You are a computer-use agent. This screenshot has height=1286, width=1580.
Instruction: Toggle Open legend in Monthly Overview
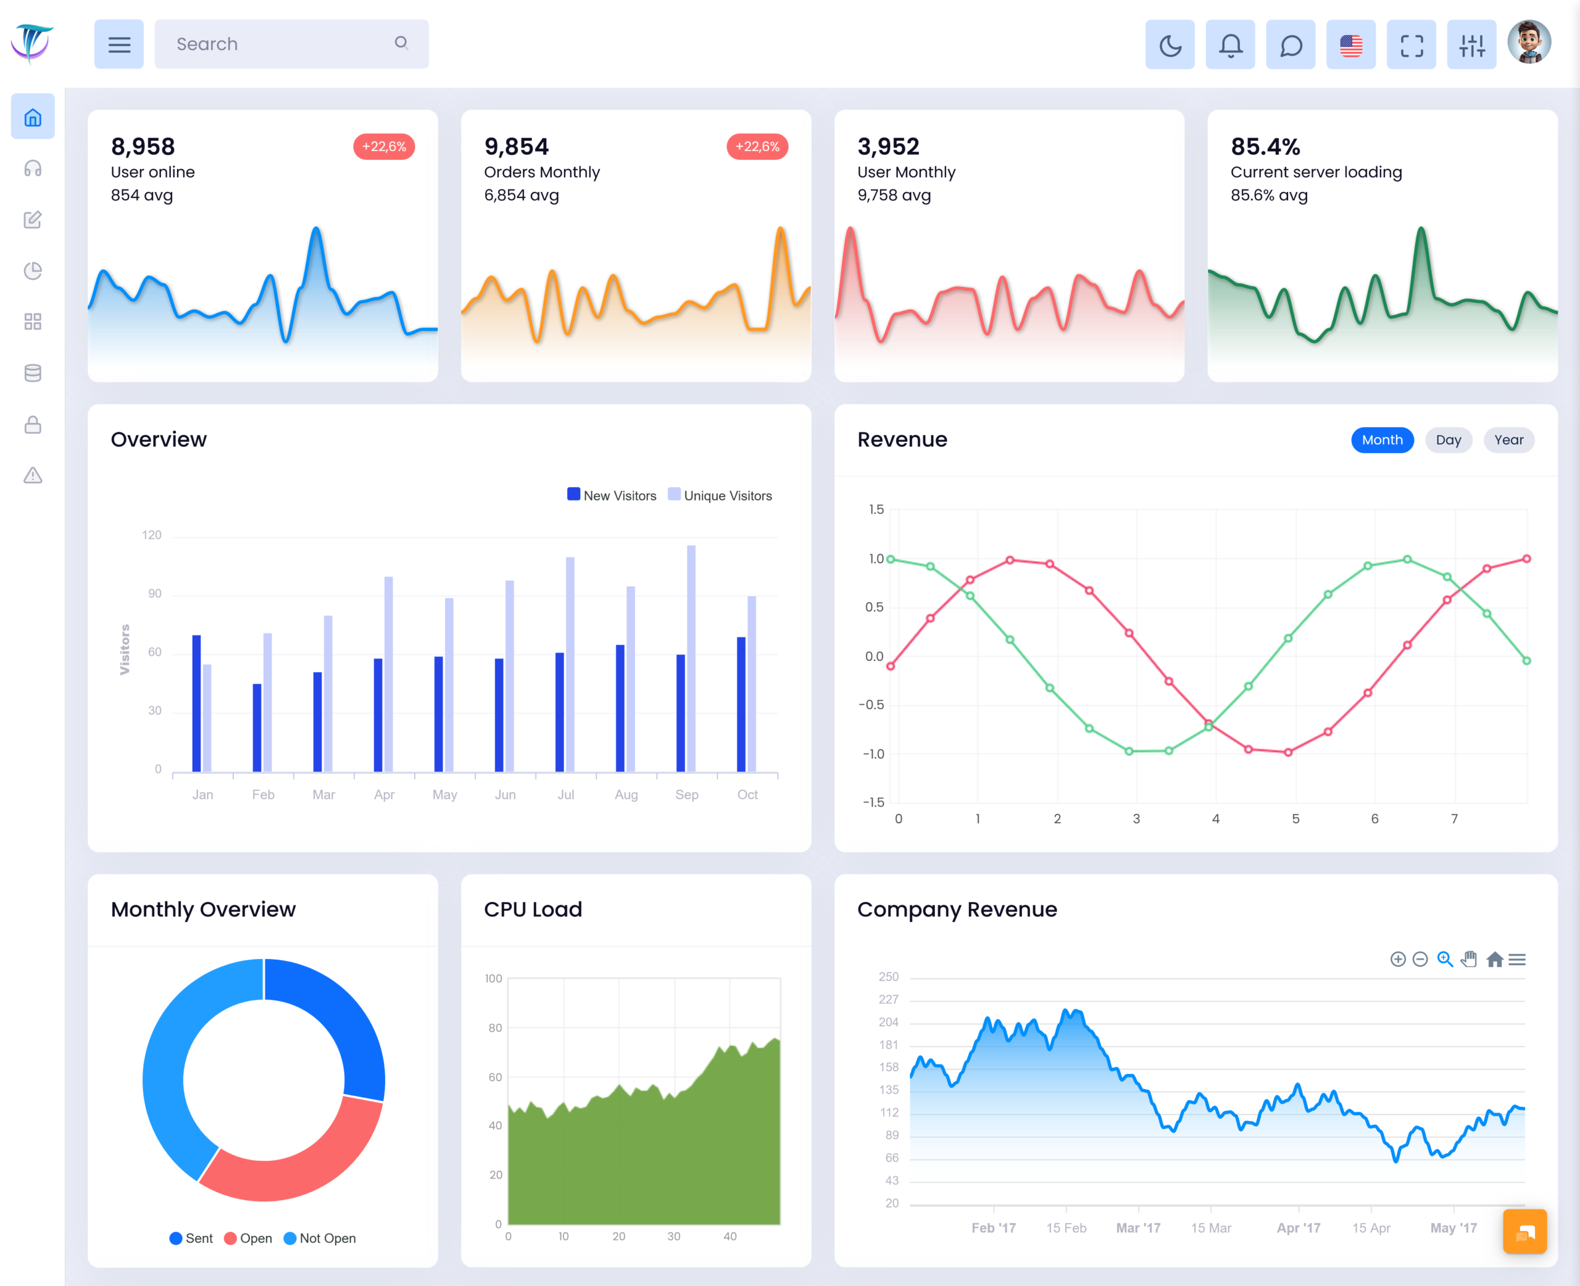[x=248, y=1238]
